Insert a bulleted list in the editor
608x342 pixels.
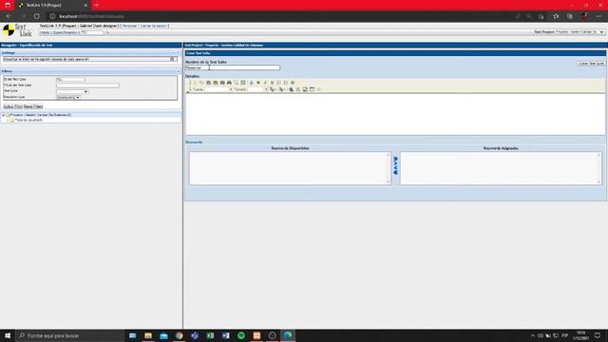286,83
